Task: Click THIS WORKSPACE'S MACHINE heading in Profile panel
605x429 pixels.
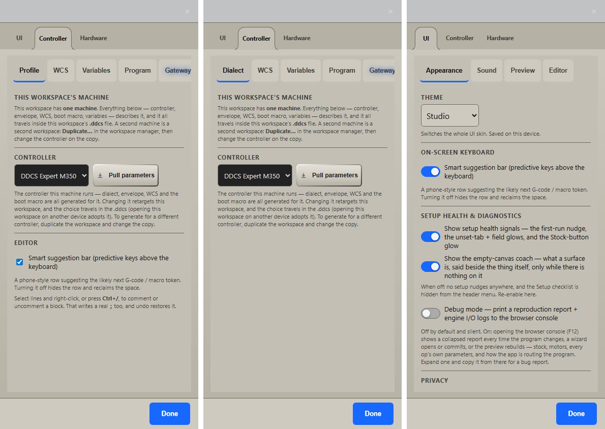Action: (x=62, y=98)
